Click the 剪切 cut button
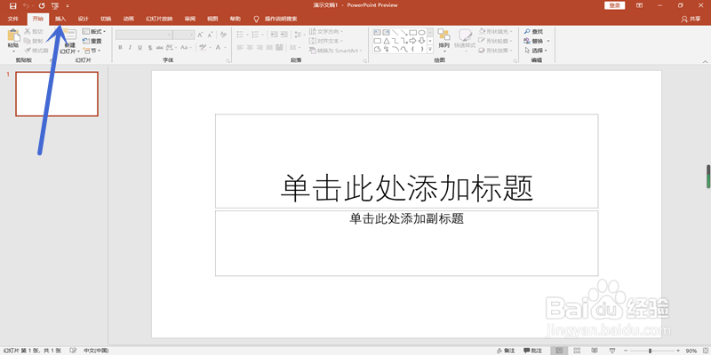Viewport: 711px width, 355px height. [x=34, y=31]
